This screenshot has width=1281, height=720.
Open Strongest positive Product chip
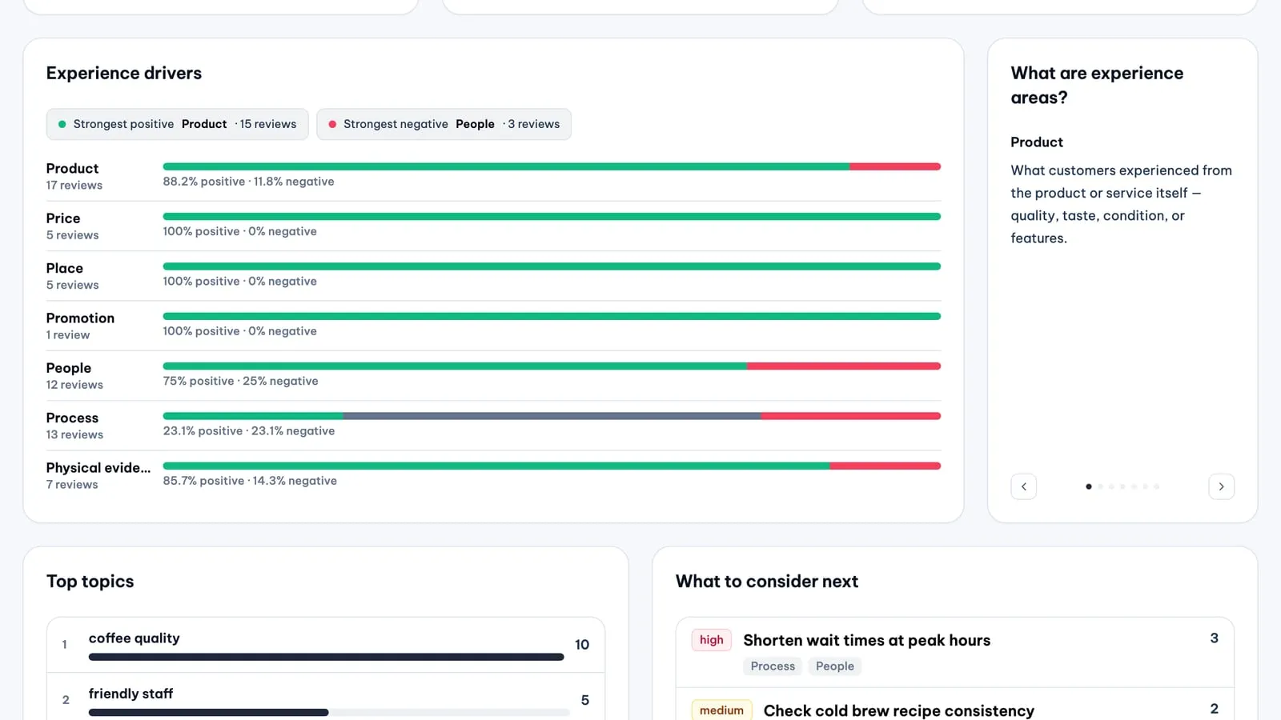coord(177,124)
